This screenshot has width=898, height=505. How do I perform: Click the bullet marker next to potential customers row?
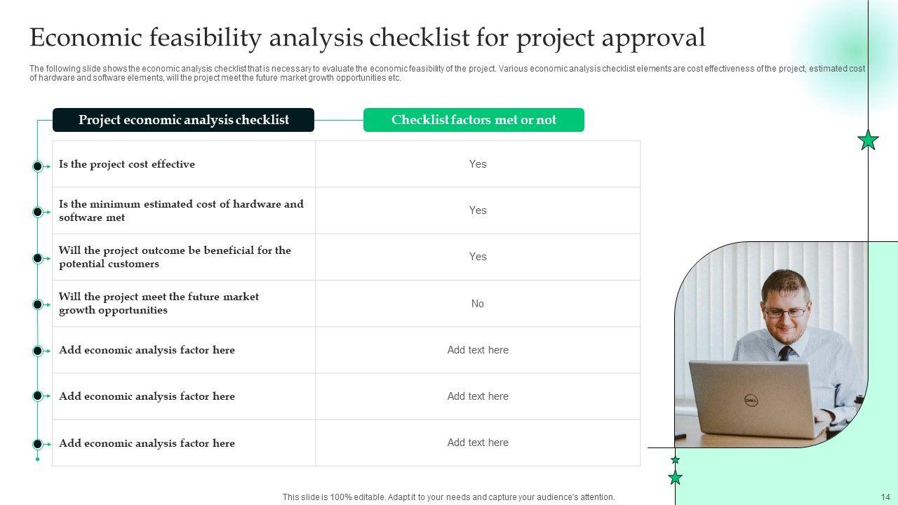point(38,258)
